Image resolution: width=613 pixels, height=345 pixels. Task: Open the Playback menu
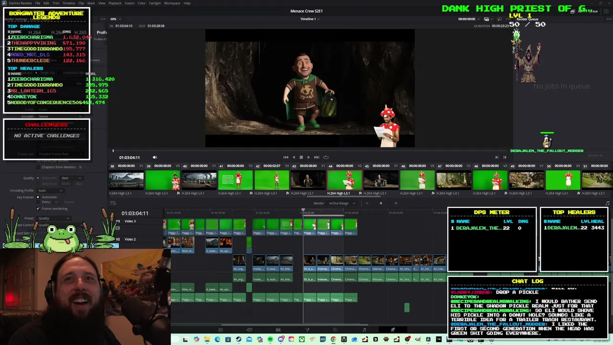point(115,3)
